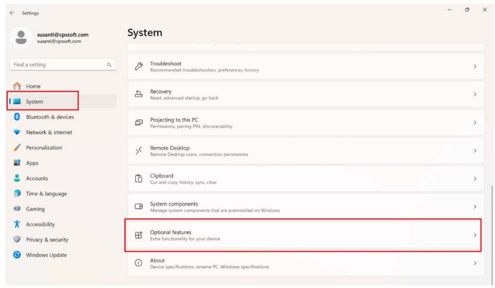
Task: Restore down the Settings window
Action: 467,10
